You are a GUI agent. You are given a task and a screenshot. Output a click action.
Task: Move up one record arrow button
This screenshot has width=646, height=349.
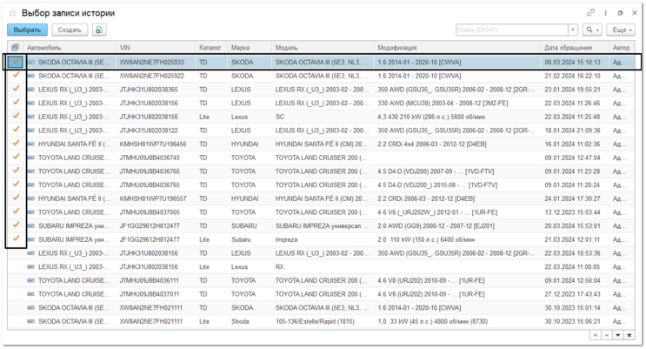pos(607,335)
